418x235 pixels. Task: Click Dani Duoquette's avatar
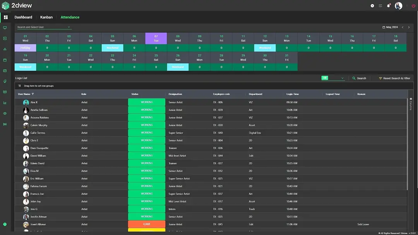pyautogui.click(x=26, y=148)
